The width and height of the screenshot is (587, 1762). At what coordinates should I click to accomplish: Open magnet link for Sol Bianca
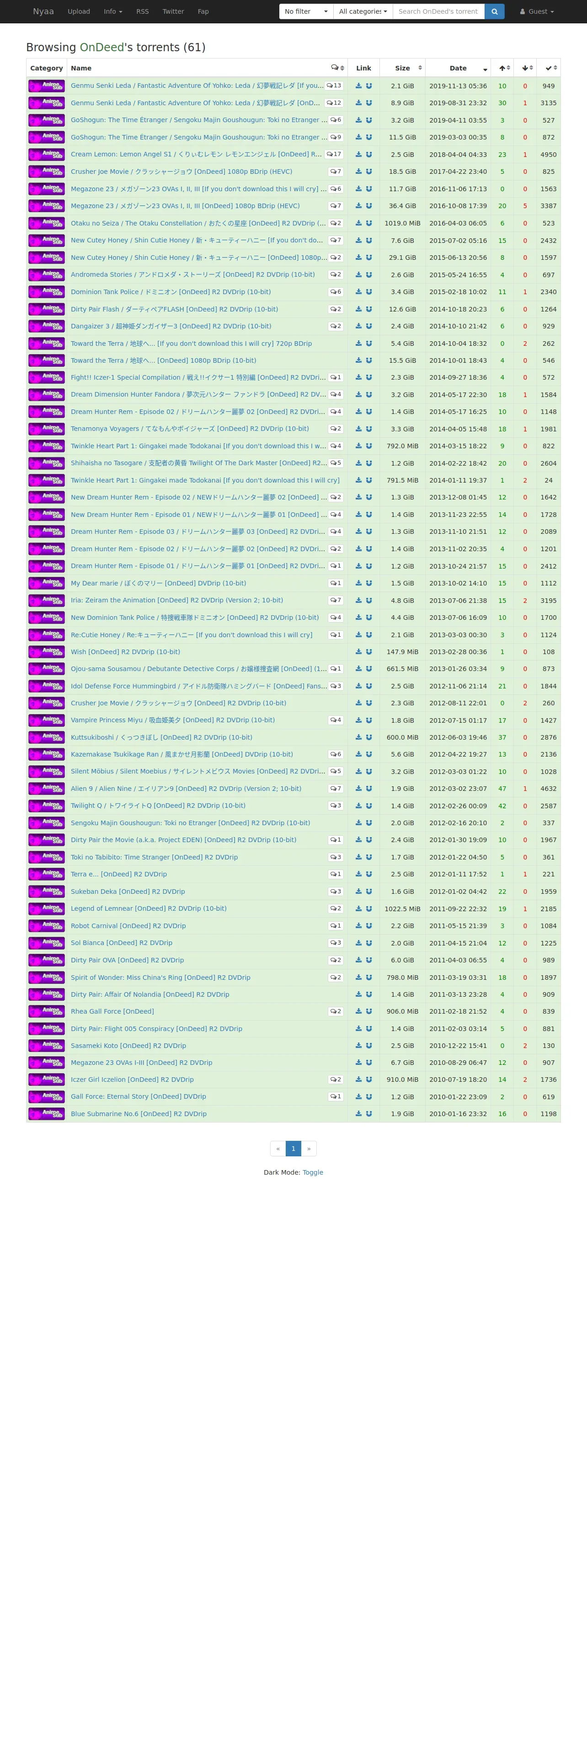coord(369,943)
